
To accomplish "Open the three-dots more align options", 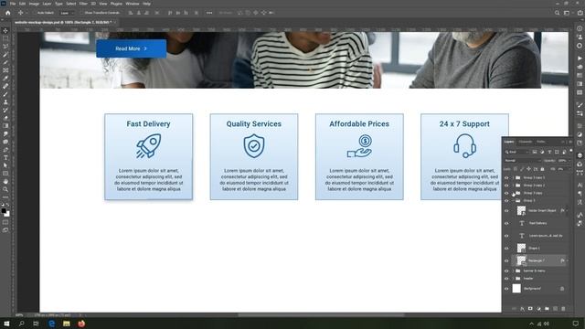I will [209, 13].
